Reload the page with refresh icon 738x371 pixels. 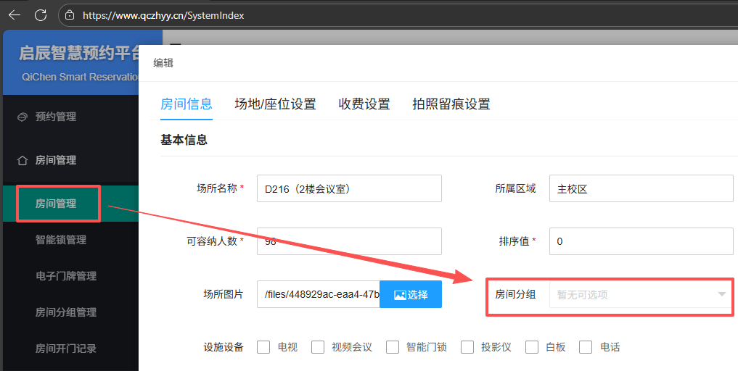tap(41, 14)
